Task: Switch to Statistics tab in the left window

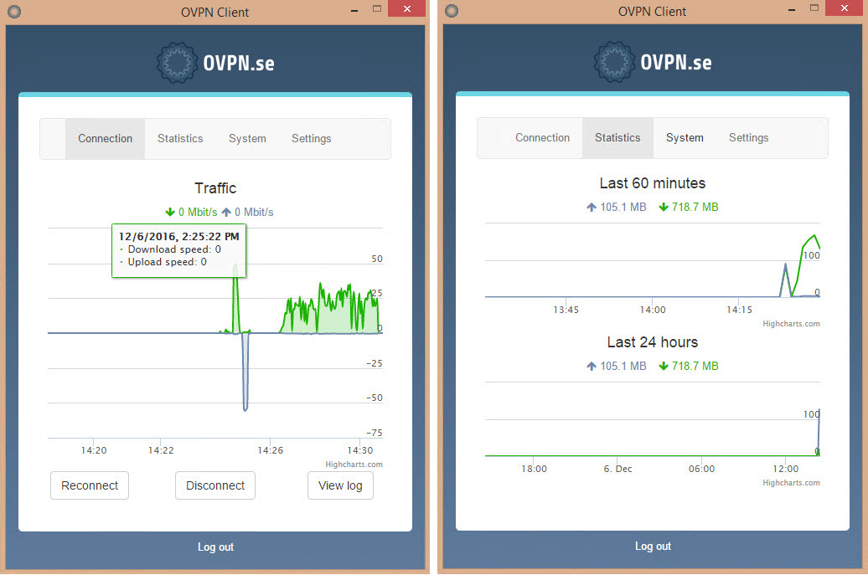Action: [180, 139]
